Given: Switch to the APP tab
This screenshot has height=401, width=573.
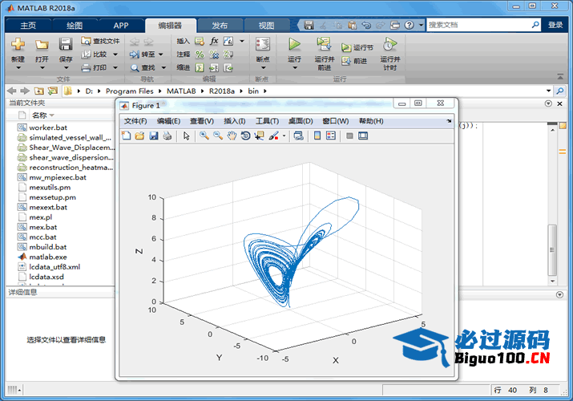Looking at the screenshot, I should click(120, 25).
